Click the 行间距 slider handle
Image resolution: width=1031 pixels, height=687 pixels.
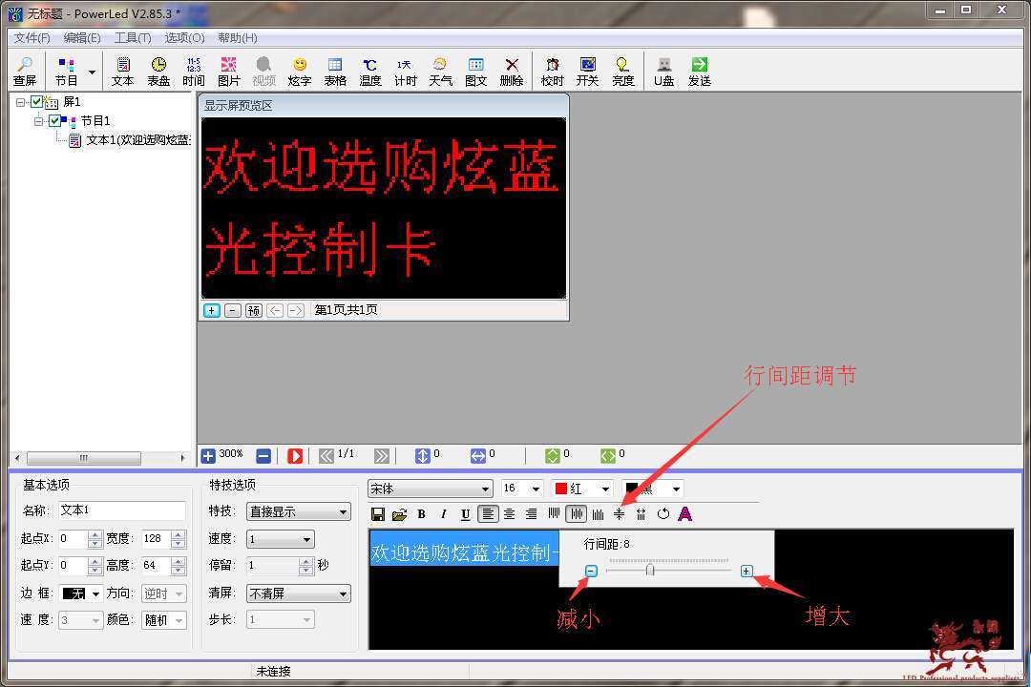650,570
